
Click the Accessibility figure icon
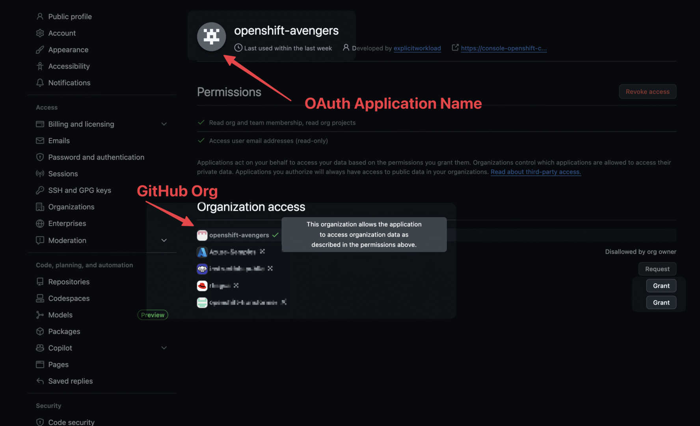[40, 66]
